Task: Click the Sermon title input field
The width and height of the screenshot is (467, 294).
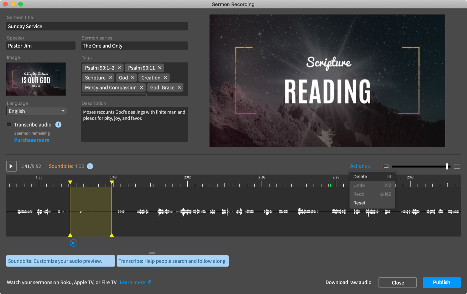Action: [97, 26]
